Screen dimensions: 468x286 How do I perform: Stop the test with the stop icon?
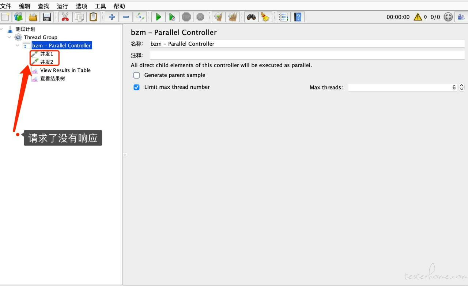point(186,17)
